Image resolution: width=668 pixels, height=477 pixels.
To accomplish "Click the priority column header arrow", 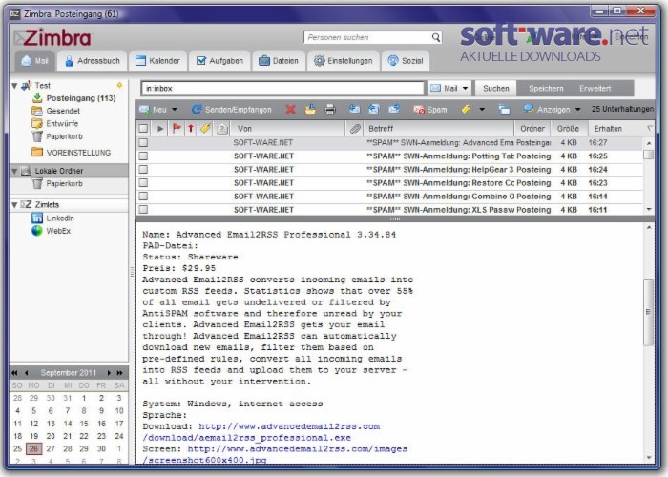I will click(191, 128).
